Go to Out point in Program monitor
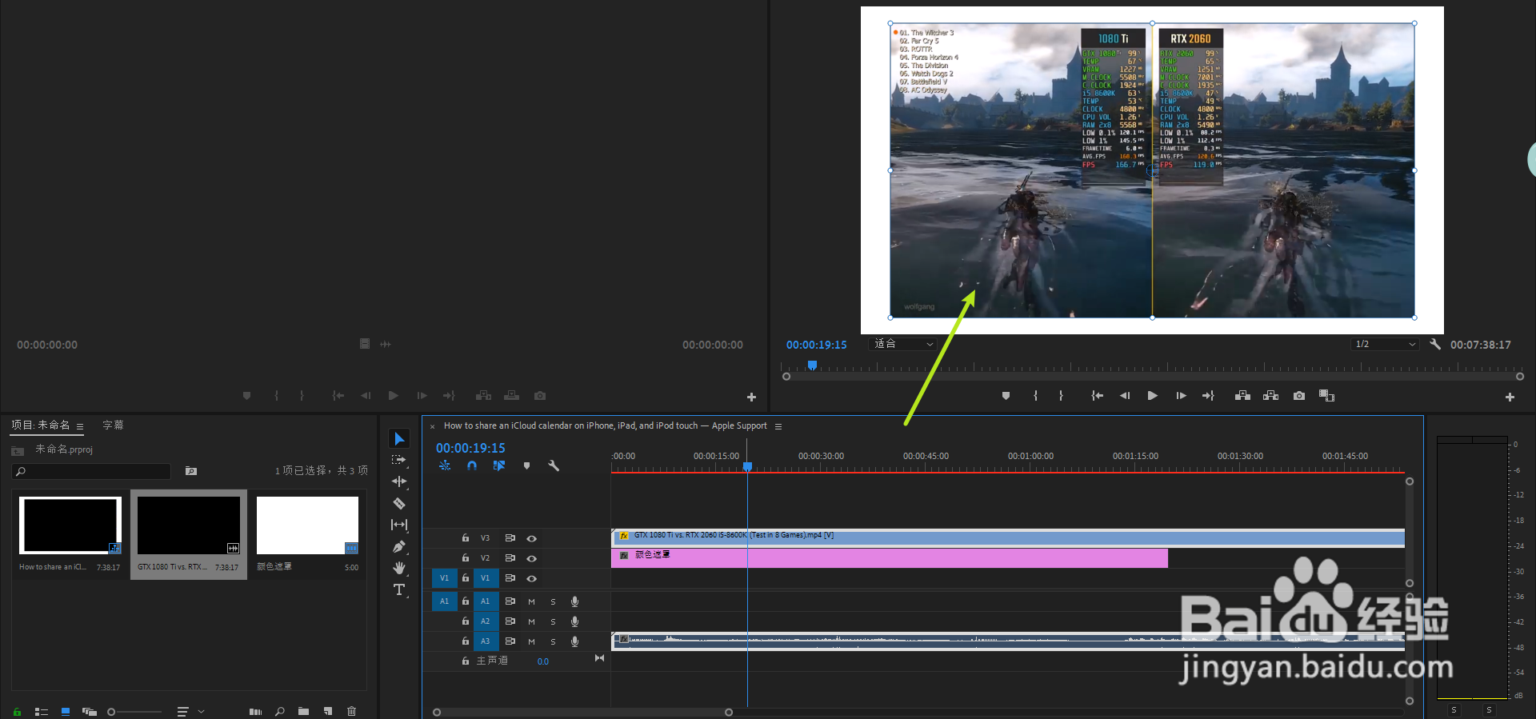Image resolution: width=1536 pixels, height=719 pixels. pyautogui.click(x=1208, y=396)
